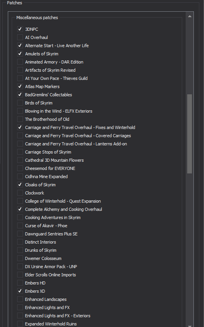
Task: Tick The Brotherhood of Old checkbox
Action: coord(20,119)
